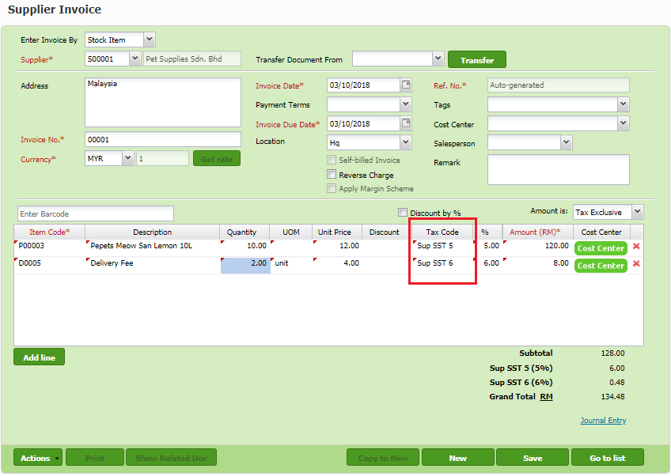Open the Invoice Date calendar picker
Viewport: 671px width, 476px height.
[x=406, y=85]
